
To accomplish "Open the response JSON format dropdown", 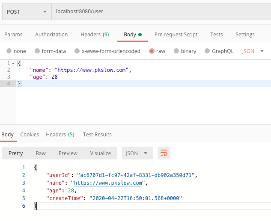I will tap(137, 153).
